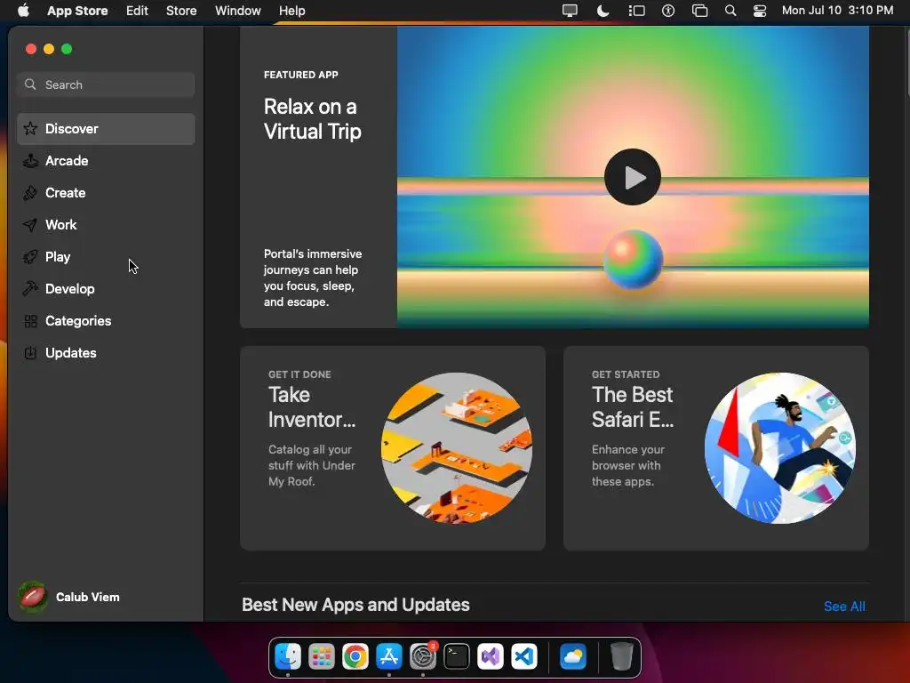The height and width of the screenshot is (683, 910).
Task: Go to the Develop section
Action: 106,289
